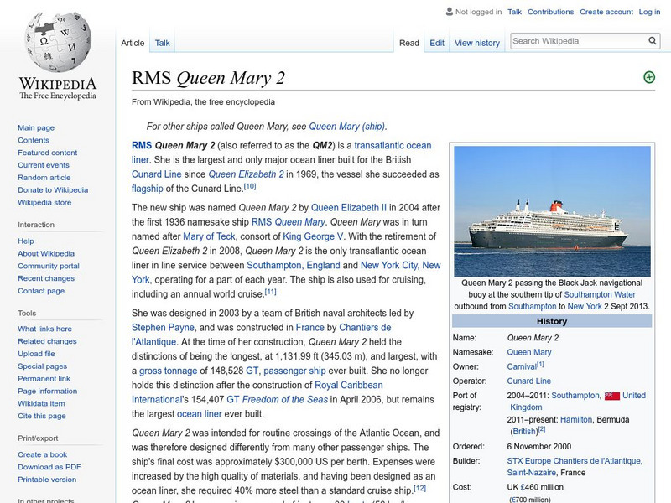Click the user icon beside Not logged in
The height and width of the screenshot is (503, 671).
[450, 12]
